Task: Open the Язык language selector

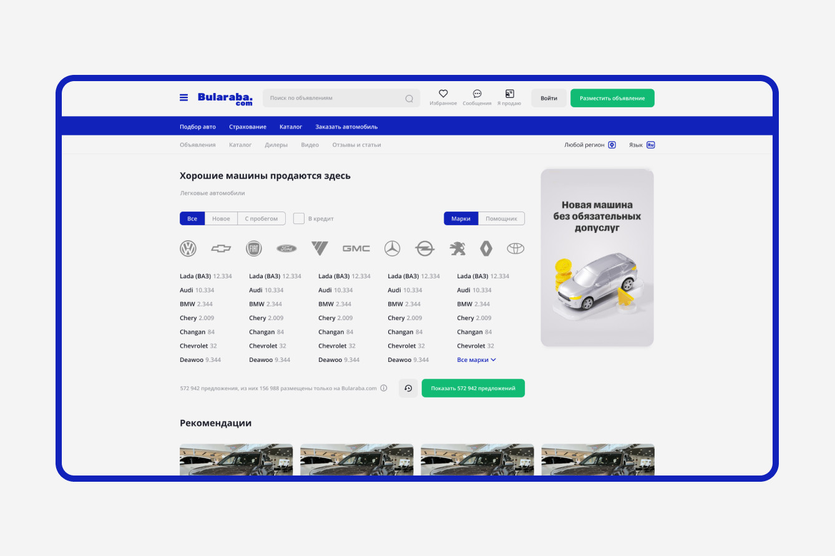Action: 642,145
